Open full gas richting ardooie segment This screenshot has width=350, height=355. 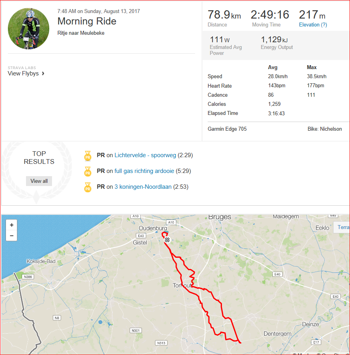[x=144, y=171]
